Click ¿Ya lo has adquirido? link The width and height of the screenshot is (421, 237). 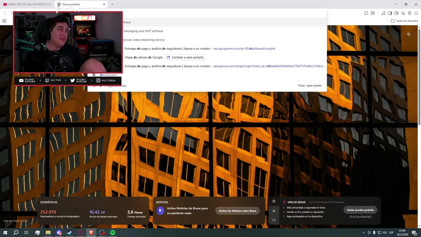pyautogui.click(x=360, y=216)
